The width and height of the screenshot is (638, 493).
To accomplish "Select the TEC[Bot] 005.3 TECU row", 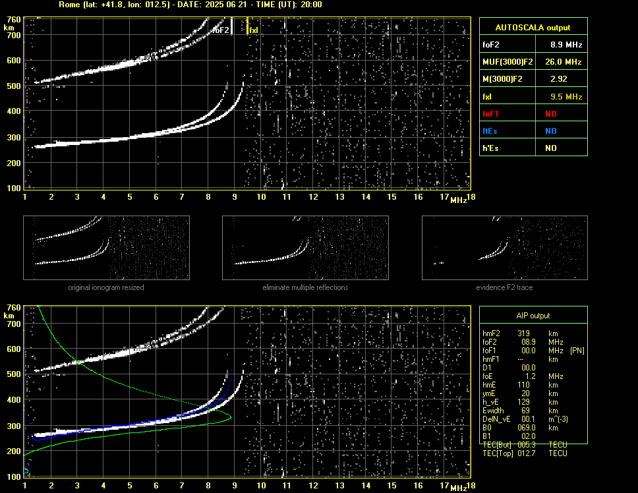I will pyautogui.click(x=525, y=445).
